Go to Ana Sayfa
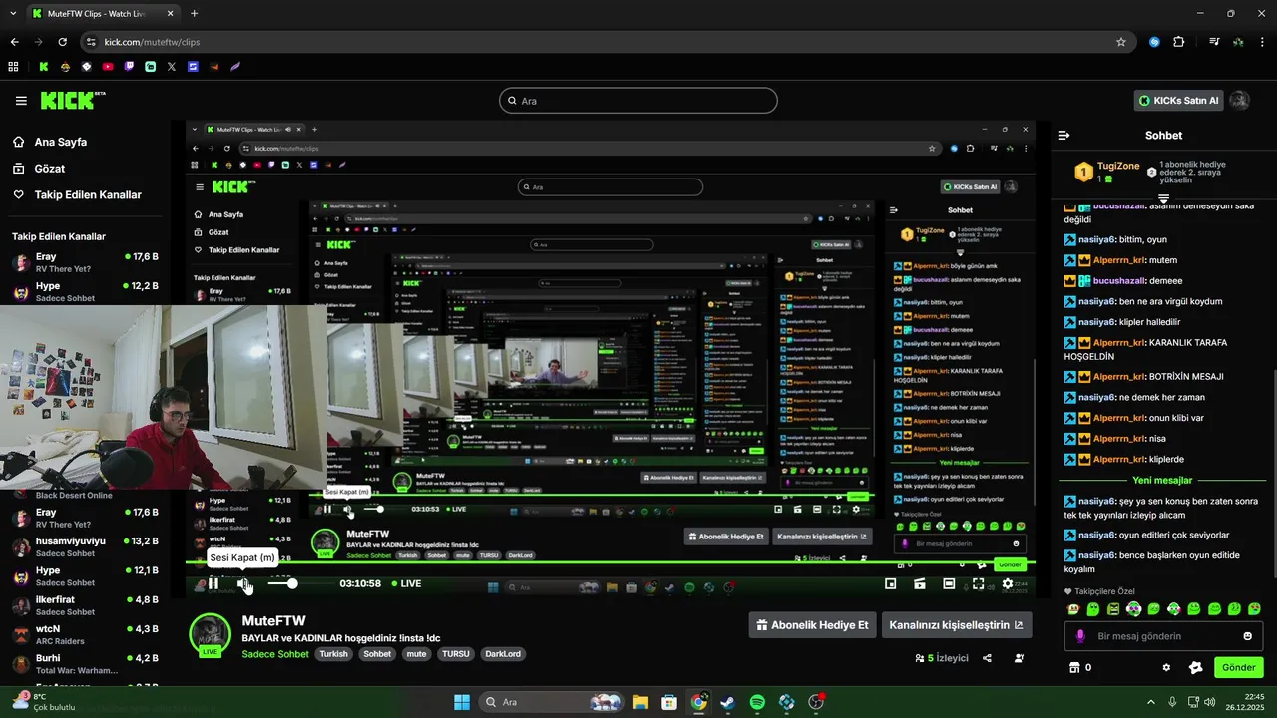This screenshot has width=1277, height=718. coord(50,142)
